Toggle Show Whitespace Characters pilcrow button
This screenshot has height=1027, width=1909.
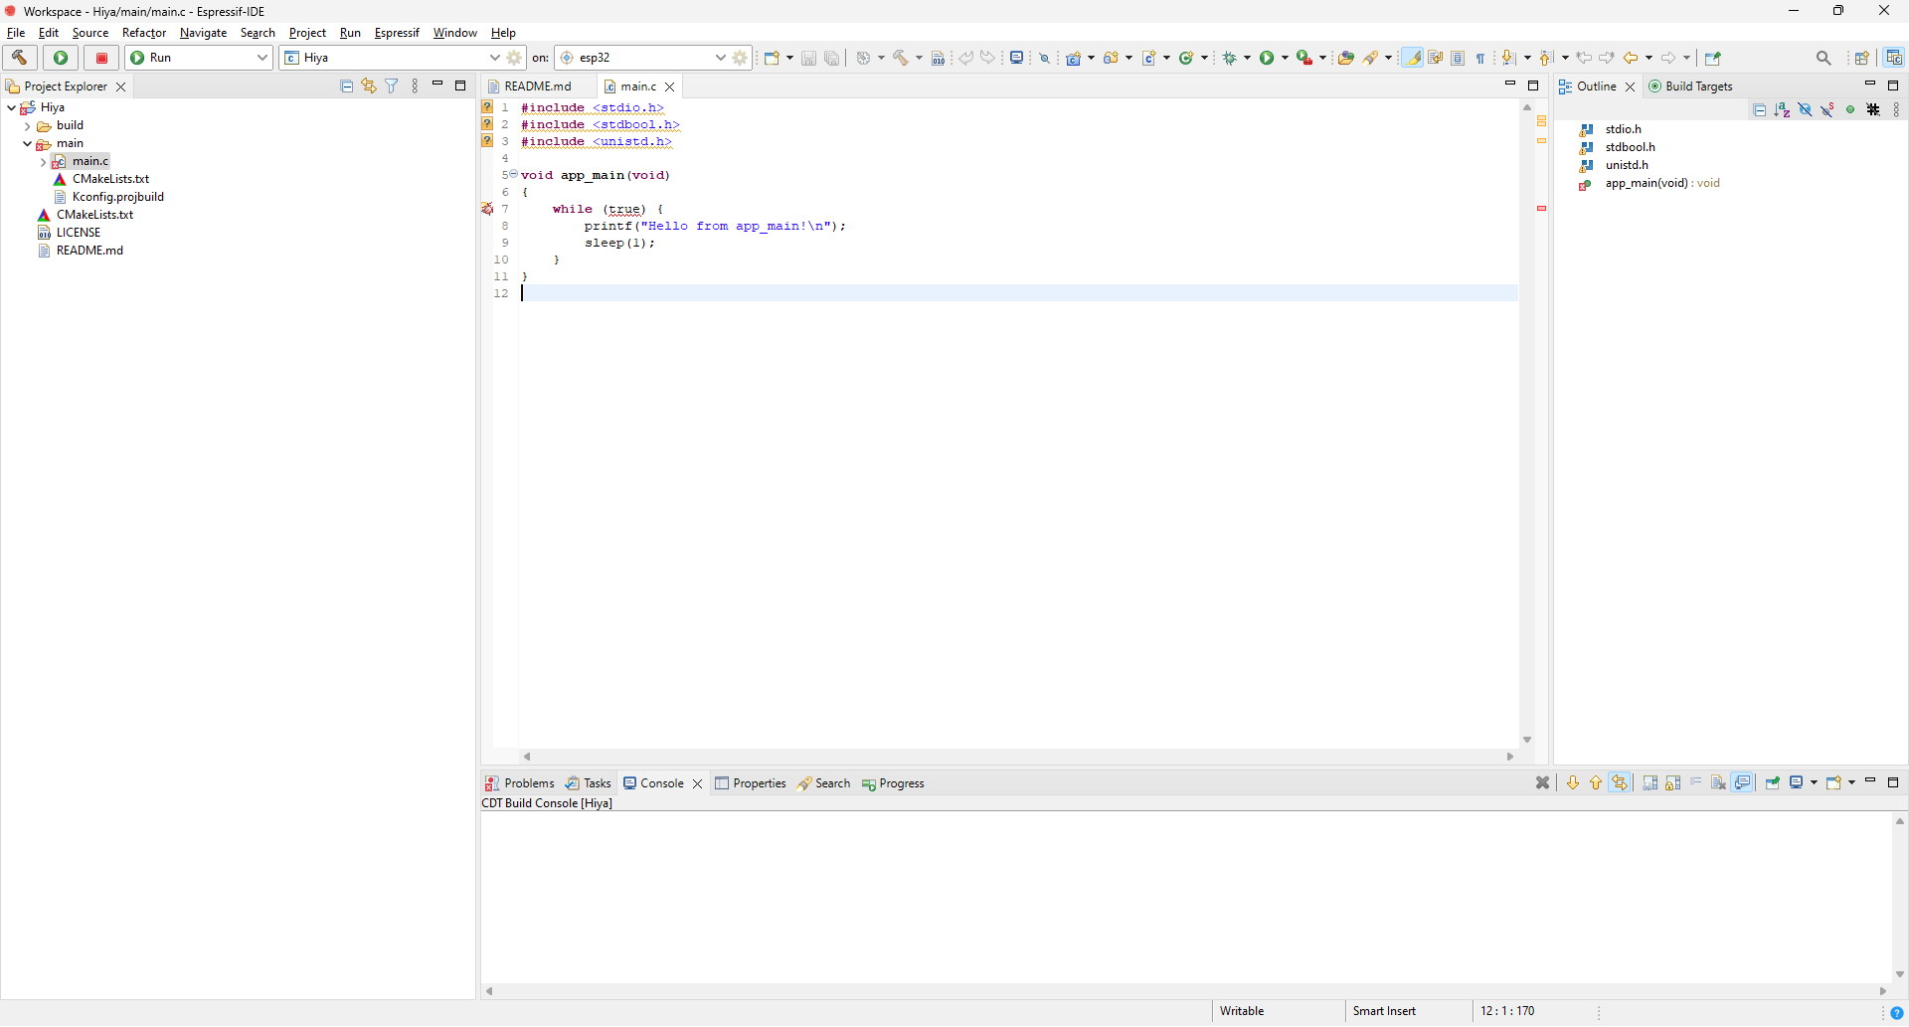pos(1480,58)
